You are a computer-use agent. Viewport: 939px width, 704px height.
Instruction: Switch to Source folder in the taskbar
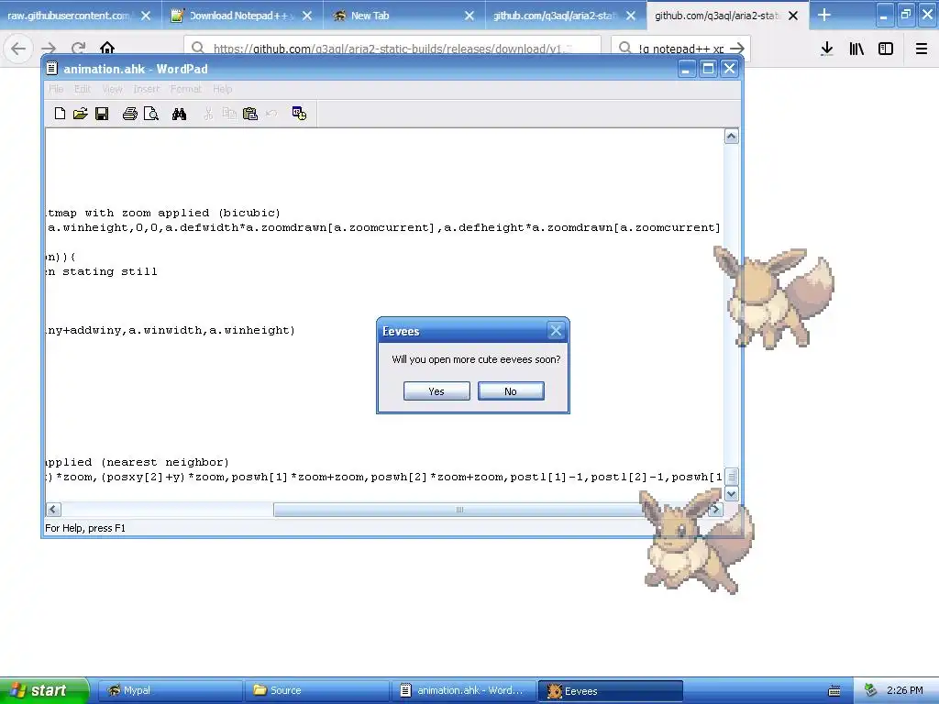coord(316,691)
